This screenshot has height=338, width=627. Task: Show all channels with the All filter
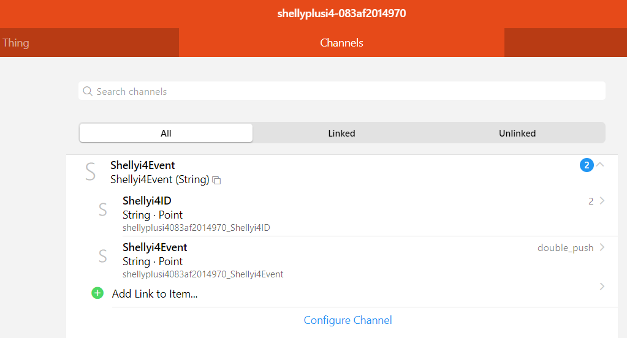pos(166,133)
